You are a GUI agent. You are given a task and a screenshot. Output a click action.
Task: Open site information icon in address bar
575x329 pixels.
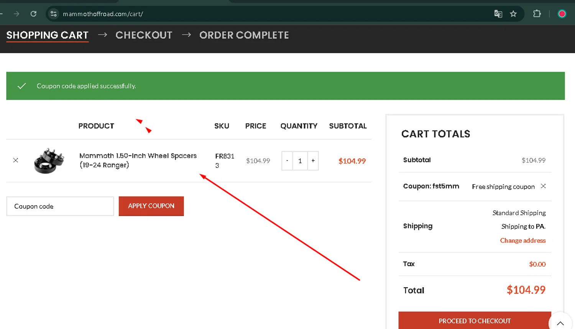54,14
